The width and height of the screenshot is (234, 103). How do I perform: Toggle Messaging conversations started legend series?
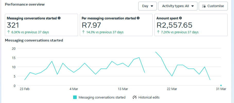(102, 97)
